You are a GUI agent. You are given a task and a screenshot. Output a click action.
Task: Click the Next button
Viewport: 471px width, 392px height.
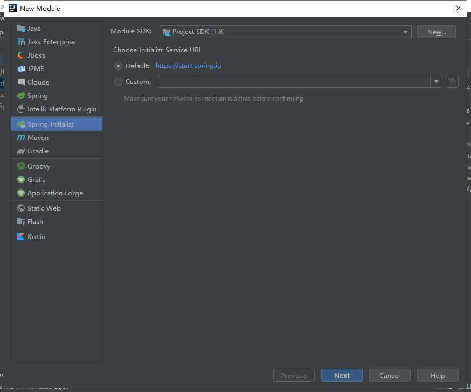coord(342,375)
